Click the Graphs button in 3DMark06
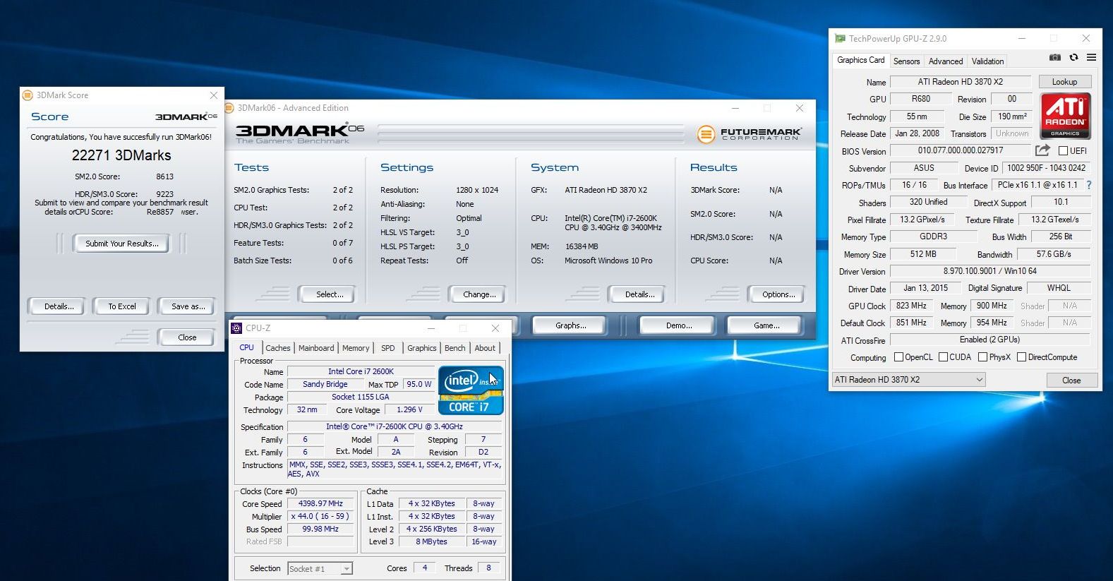 pyautogui.click(x=570, y=325)
